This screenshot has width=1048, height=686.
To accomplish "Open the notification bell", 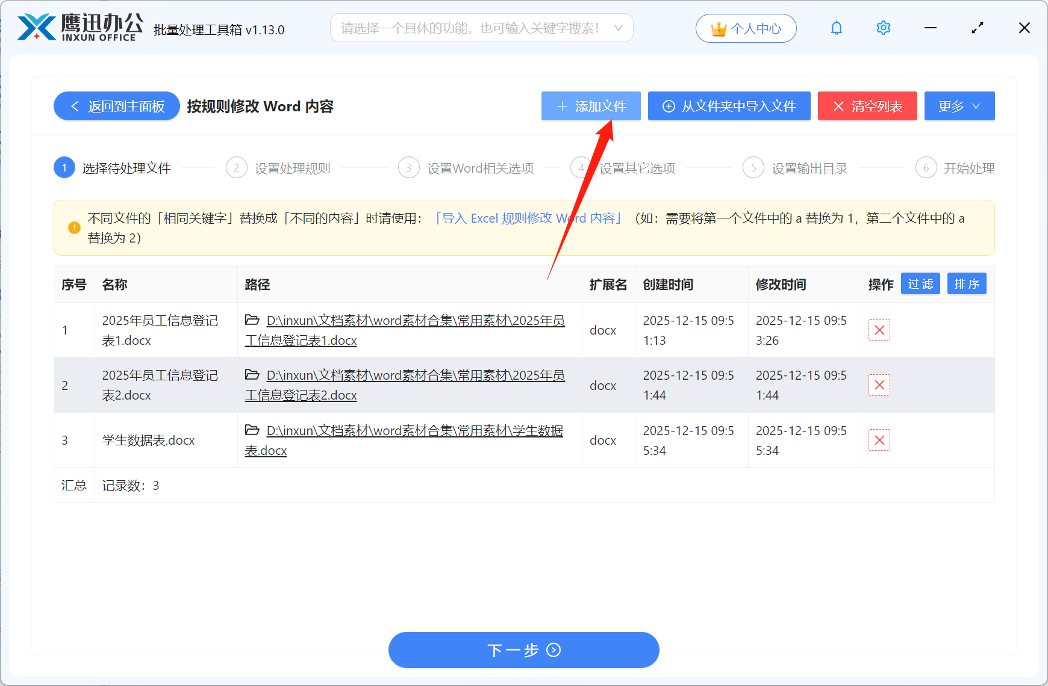I will coord(836,28).
